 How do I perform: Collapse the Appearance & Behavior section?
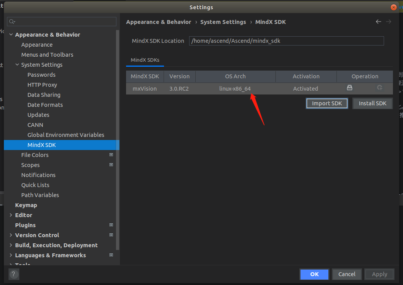coord(11,35)
